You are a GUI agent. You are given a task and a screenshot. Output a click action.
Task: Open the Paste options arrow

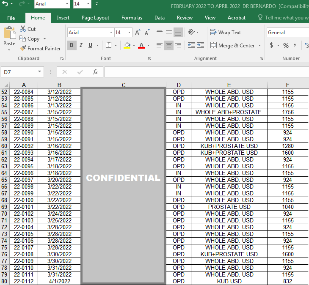point(9,50)
